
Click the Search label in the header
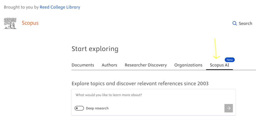click(245, 24)
